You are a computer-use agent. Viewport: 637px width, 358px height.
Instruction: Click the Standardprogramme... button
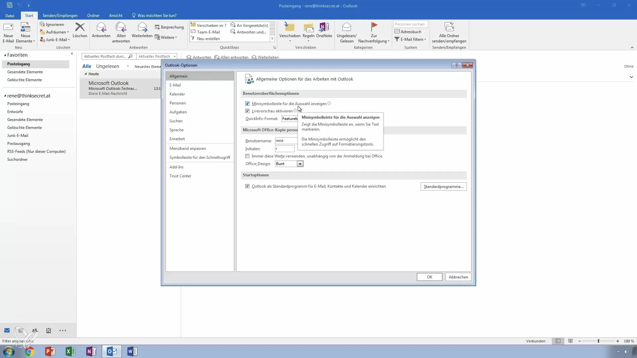pos(444,187)
